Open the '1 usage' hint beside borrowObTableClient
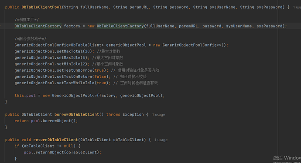301x163 pixels. click(x=158, y=115)
